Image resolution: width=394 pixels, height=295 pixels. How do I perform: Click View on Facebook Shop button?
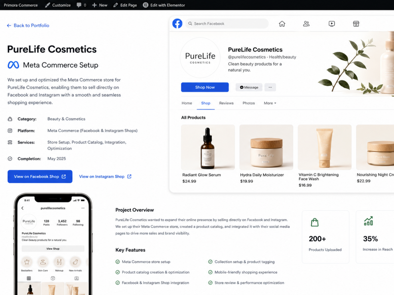pos(40,177)
